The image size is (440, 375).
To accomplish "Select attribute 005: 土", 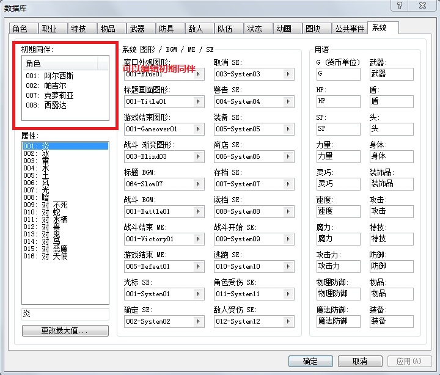I will click(65, 175).
